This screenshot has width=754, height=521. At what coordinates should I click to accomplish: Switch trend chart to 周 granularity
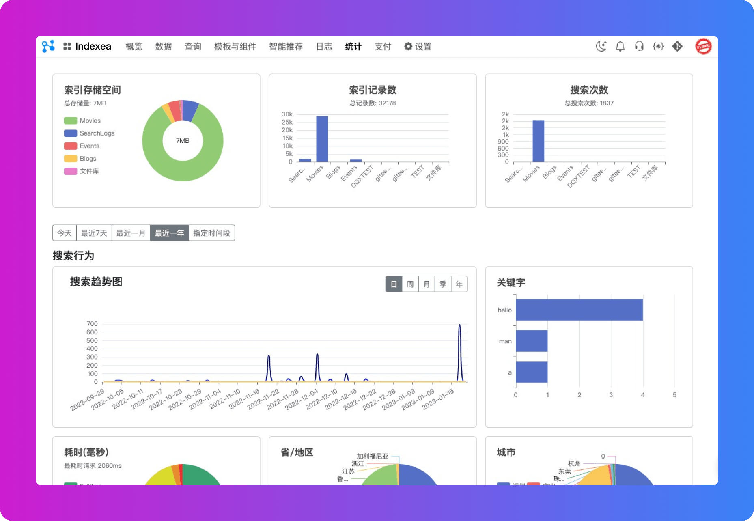pos(410,284)
